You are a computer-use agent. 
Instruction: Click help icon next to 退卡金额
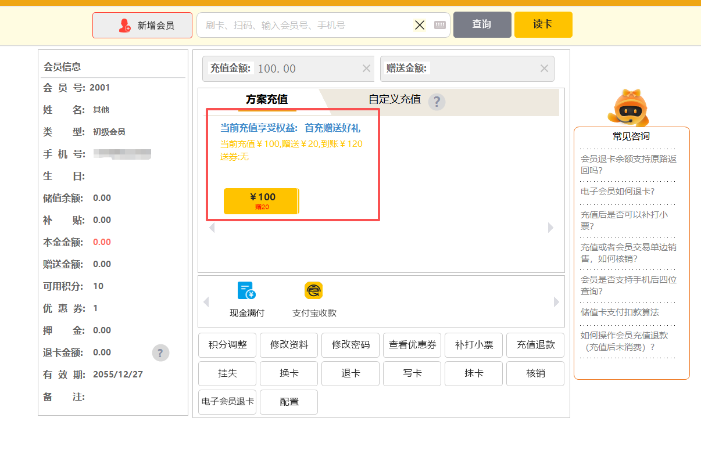click(x=160, y=352)
